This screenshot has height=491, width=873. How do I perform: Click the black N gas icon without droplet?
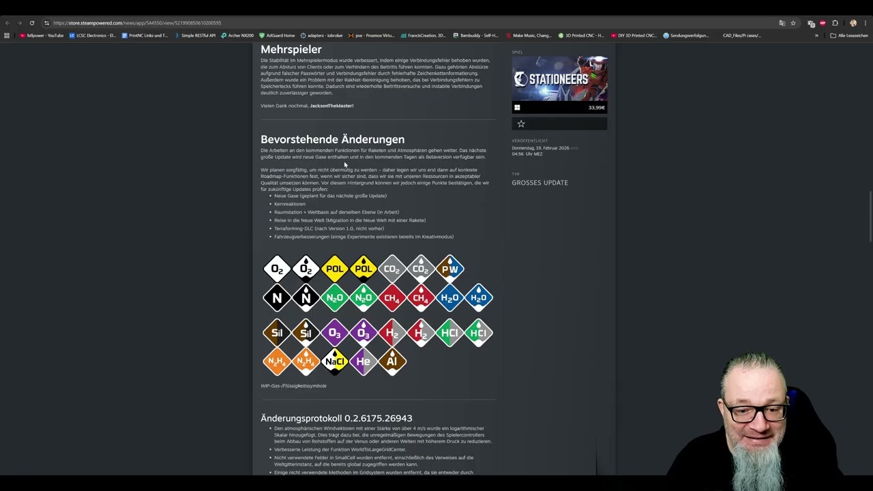pos(277,297)
